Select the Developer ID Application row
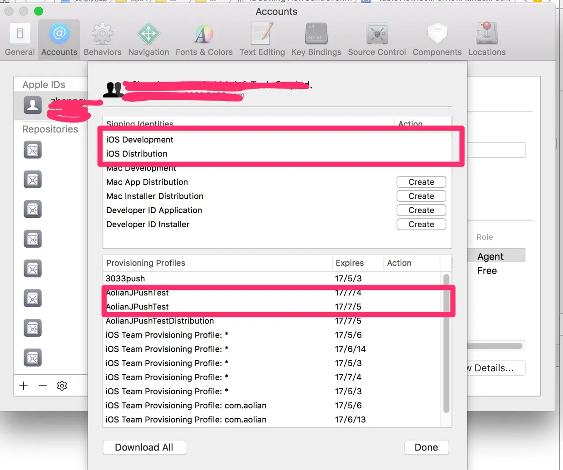This screenshot has width=563, height=470. (277, 210)
